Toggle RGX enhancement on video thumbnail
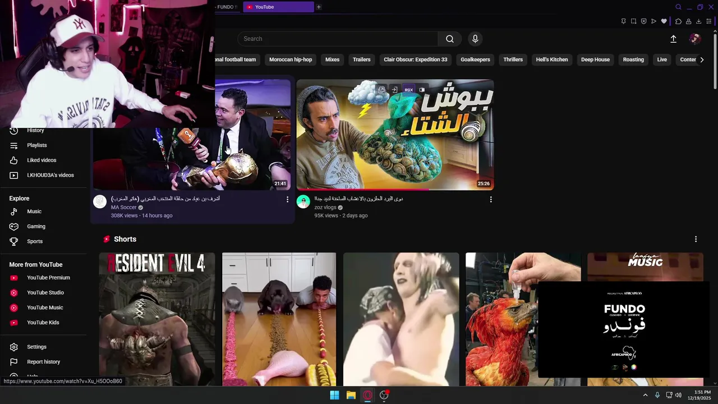Image resolution: width=718 pixels, height=404 pixels. coord(408,90)
